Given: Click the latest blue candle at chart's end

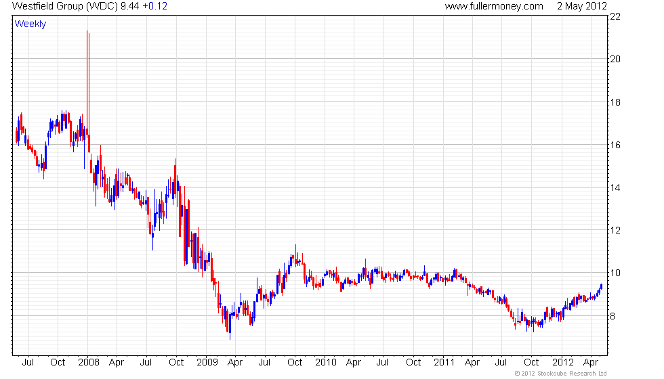Looking at the screenshot, I should pos(602,287).
